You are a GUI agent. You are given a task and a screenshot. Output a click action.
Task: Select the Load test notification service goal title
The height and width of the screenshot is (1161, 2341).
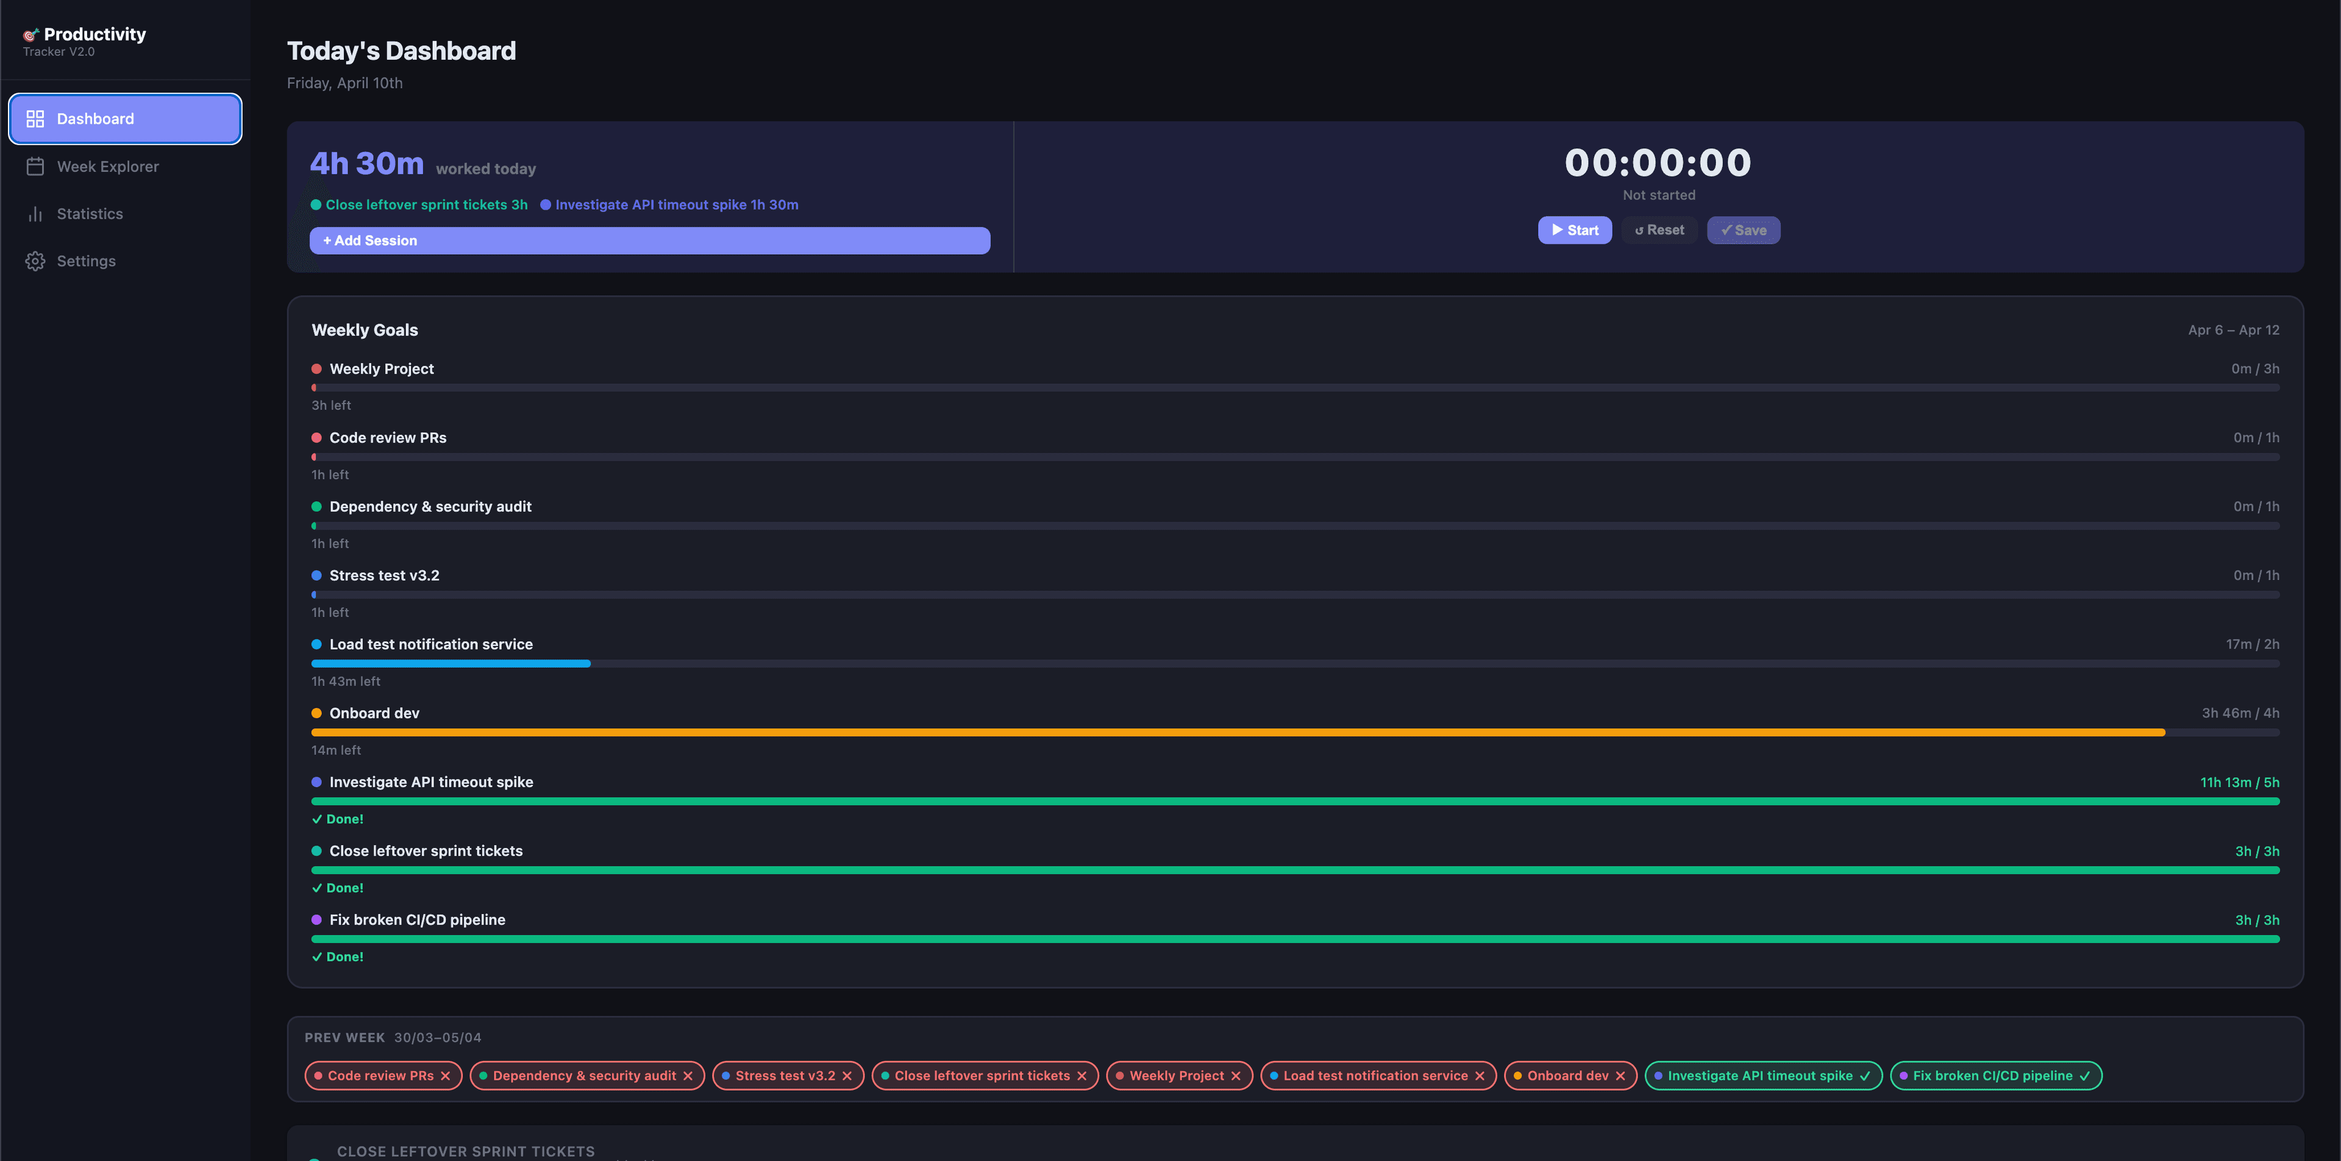(432, 644)
